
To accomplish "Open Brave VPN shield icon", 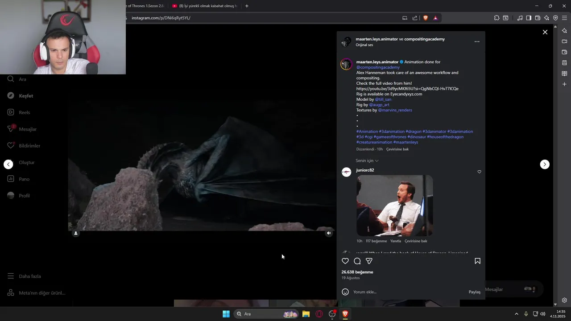I will click(x=555, y=18).
